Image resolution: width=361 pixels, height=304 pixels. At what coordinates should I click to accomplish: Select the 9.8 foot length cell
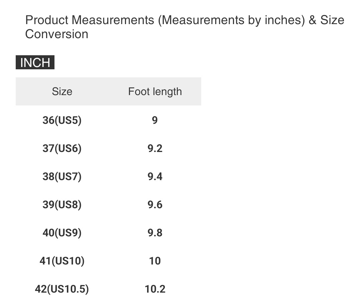pos(155,233)
